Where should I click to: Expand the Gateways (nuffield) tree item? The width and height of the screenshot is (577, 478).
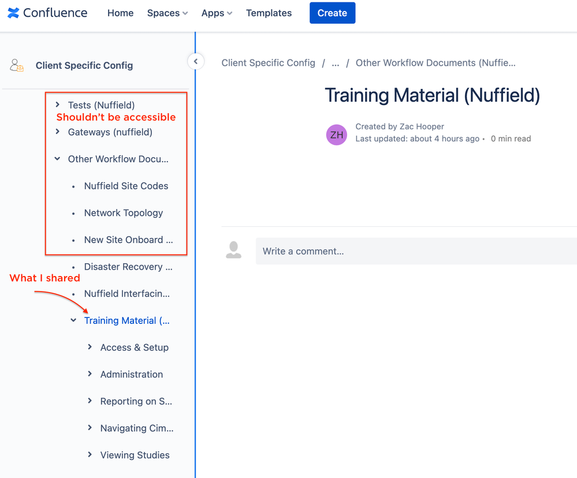(x=57, y=132)
